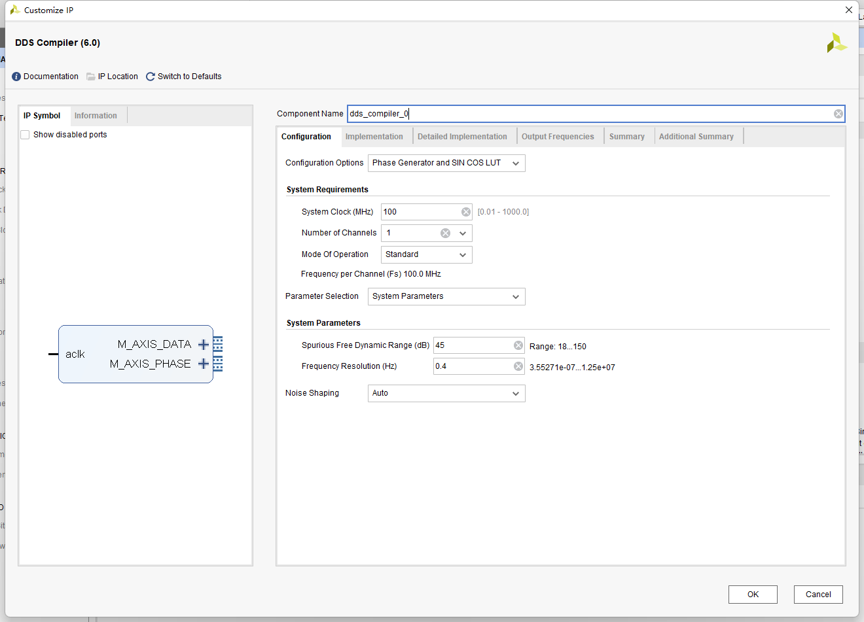This screenshot has width=864, height=622.
Task: Open the Number of Channels dropdown arrow
Action: (463, 233)
